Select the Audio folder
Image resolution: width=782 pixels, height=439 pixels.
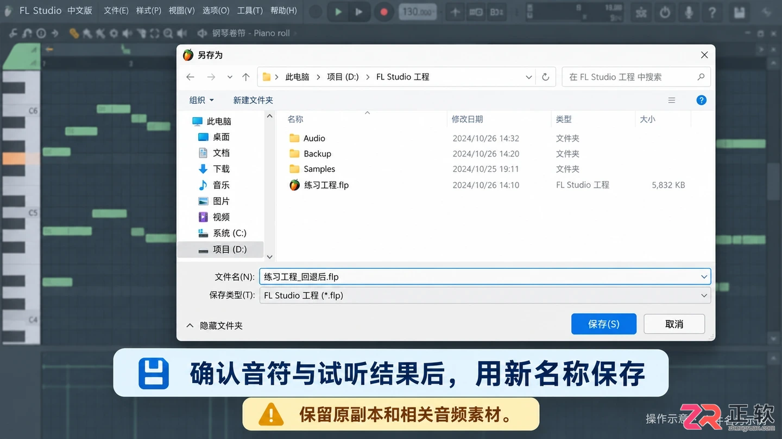[314, 138]
